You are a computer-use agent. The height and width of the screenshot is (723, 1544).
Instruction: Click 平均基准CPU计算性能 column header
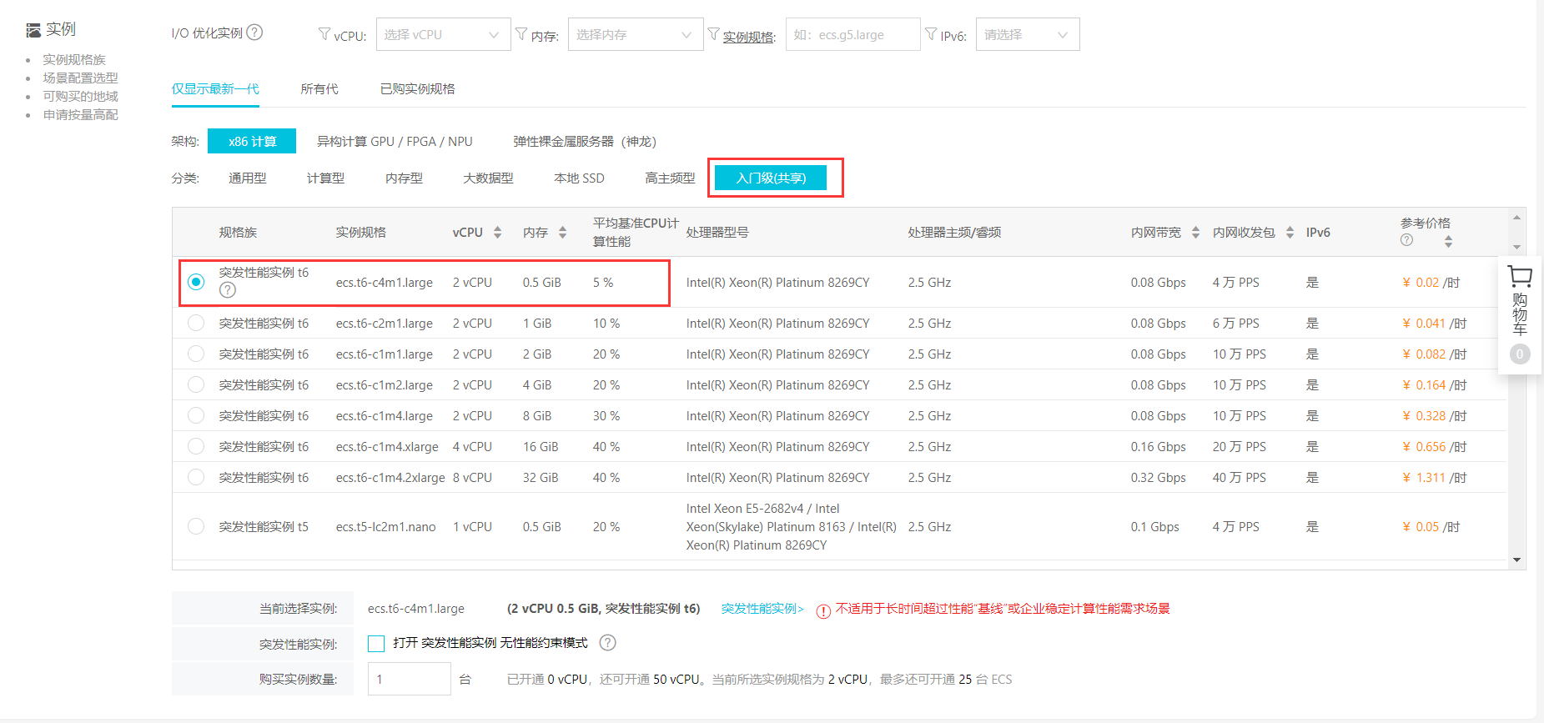(636, 232)
